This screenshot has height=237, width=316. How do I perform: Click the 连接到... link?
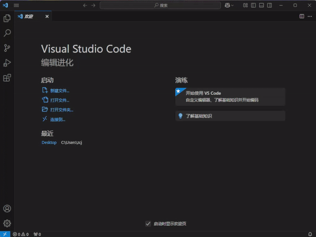(58, 120)
